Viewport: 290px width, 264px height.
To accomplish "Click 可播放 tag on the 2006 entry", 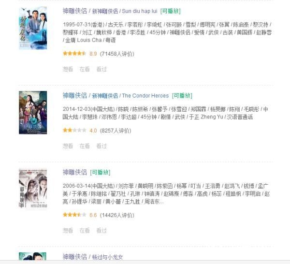I will click(100, 173).
